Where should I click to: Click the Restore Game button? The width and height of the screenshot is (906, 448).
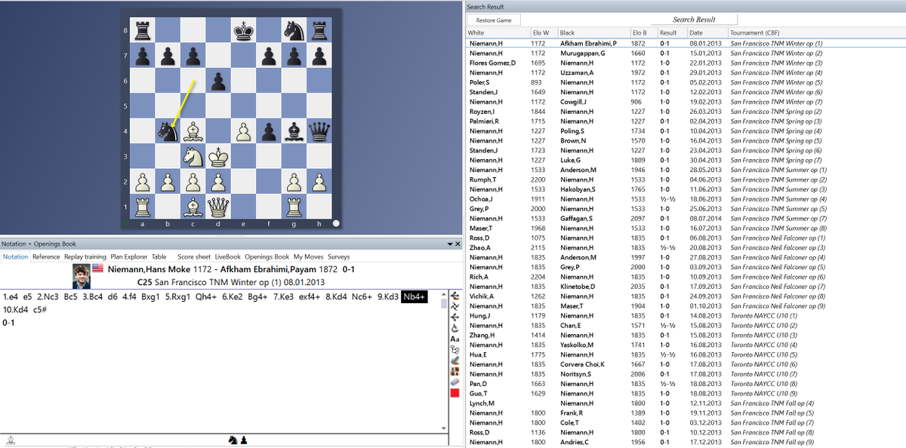click(x=493, y=20)
